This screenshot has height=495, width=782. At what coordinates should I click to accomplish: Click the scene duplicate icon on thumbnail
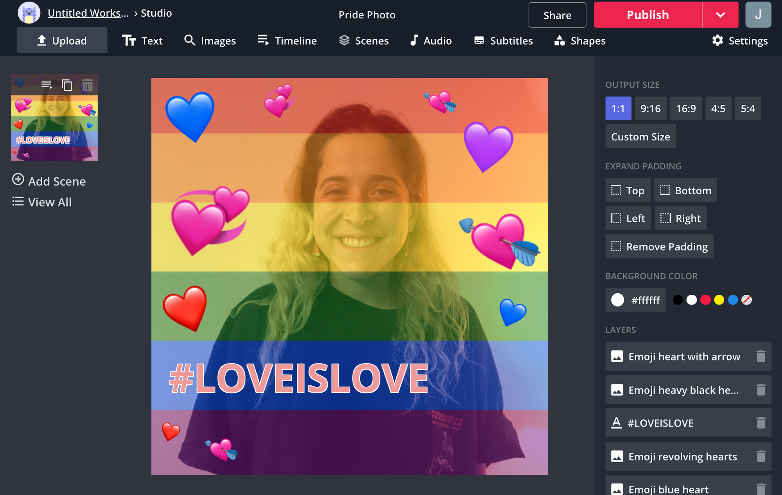pos(67,85)
